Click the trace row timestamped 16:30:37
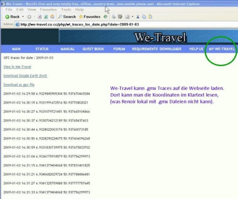 coord(46,120)
